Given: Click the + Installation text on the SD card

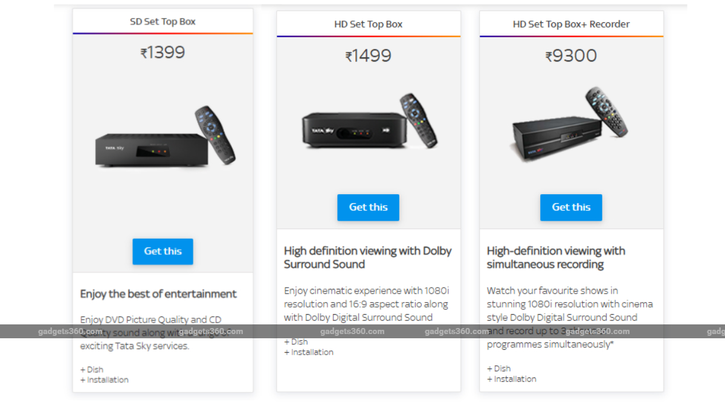Looking at the screenshot, I should [x=104, y=380].
